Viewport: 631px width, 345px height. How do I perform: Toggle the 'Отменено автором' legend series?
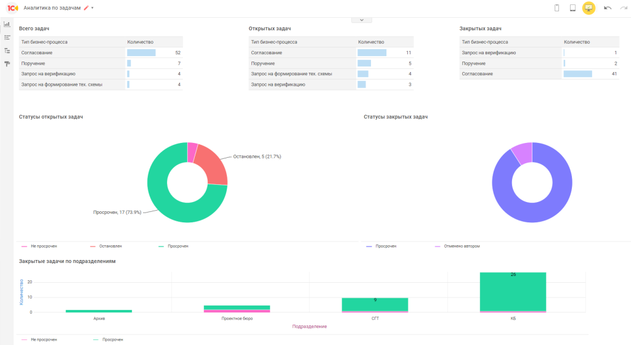(457, 246)
